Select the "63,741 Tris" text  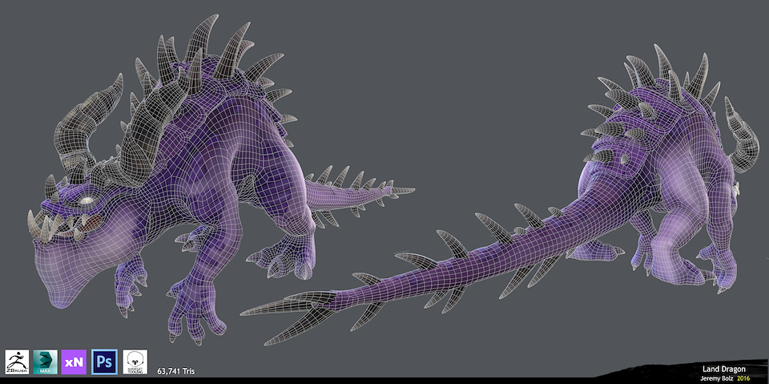[x=176, y=371]
